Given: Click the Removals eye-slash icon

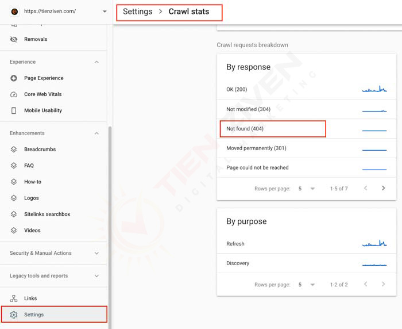Looking at the screenshot, I should 14,39.
